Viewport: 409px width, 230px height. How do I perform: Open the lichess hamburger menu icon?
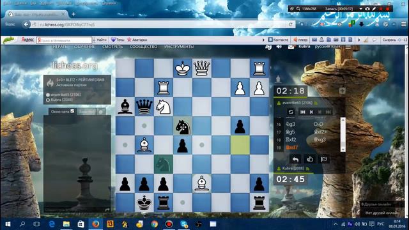pos(348,47)
